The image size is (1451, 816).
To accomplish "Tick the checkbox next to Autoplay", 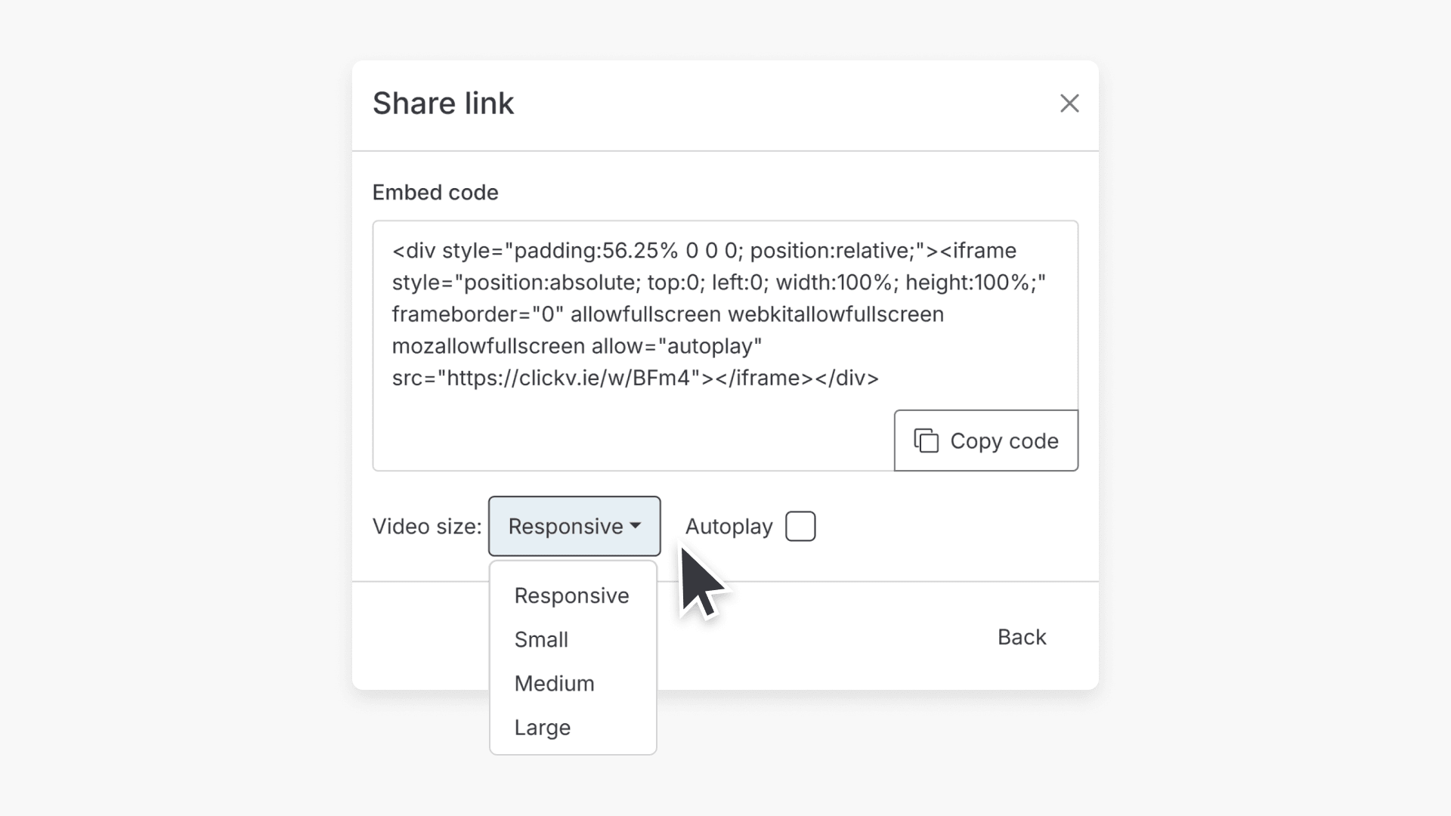I will 800,526.
